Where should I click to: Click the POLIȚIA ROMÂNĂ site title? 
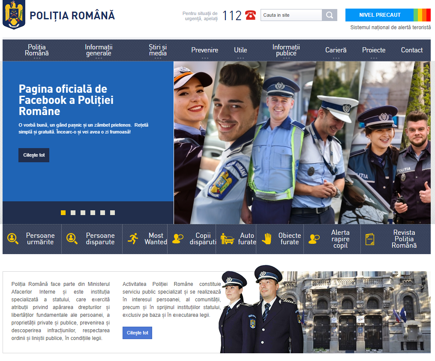point(72,15)
